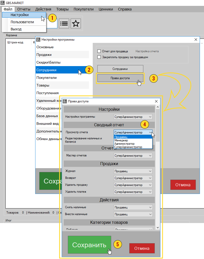The width and height of the screenshot is (204, 259).
Task: Click the star favorites toolbar icon
Action: [76, 23]
